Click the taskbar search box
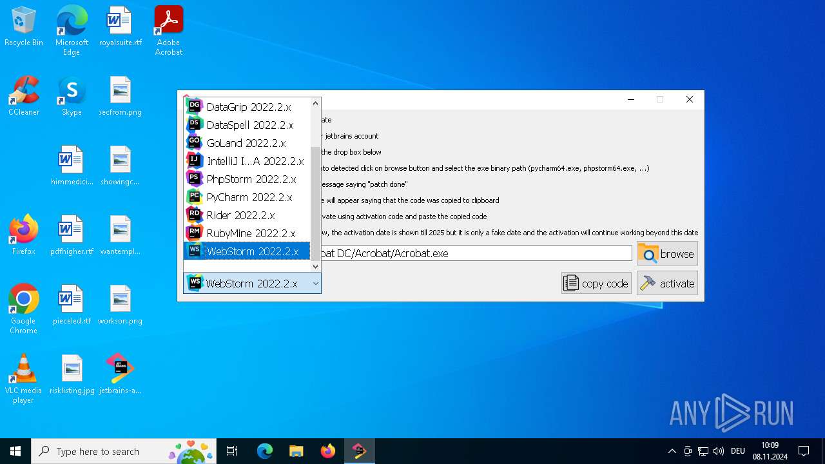The width and height of the screenshot is (825, 464). (124, 451)
